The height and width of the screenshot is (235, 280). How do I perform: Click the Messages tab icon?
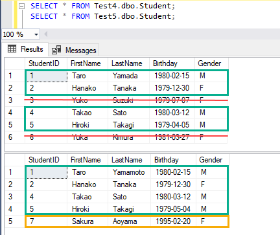point(56,50)
